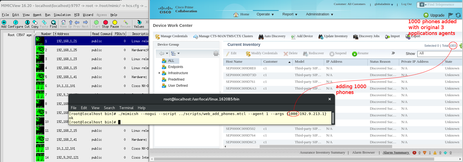Screen dimensions: 463x162
Task: Click the Update Inventory icon
Action: tap(321, 37)
